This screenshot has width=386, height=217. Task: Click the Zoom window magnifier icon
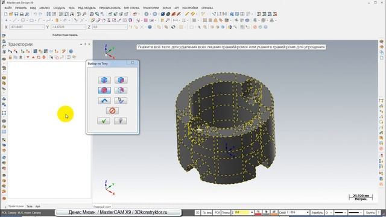[x=72, y=14]
